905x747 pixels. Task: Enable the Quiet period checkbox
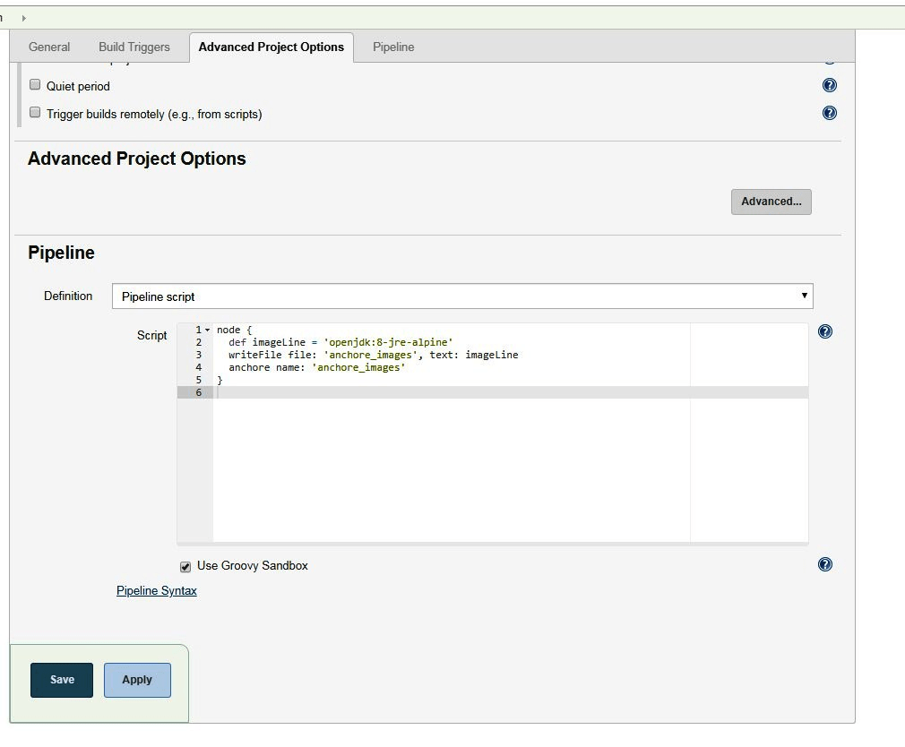36,85
